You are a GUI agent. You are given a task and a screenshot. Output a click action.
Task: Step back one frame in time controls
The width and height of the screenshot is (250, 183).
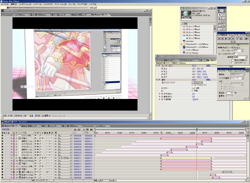click(222, 39)
